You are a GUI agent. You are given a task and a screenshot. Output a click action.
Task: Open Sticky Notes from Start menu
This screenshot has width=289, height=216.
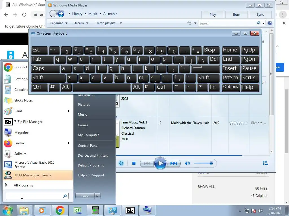pyautogui.click(x=38, y=100)
